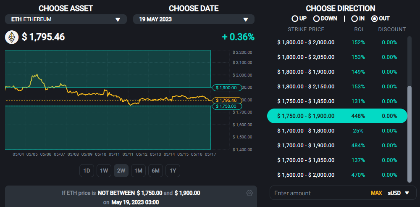Switch chart to 1M timeframe
Viewport: 420px width, 207px height.
click(138, 170)
